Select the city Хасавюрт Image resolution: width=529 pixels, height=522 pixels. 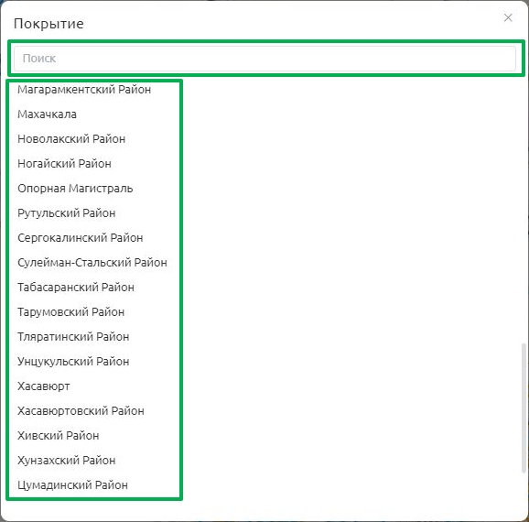(44, 386)
